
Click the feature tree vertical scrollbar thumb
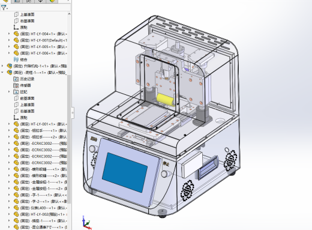(69, 139)
